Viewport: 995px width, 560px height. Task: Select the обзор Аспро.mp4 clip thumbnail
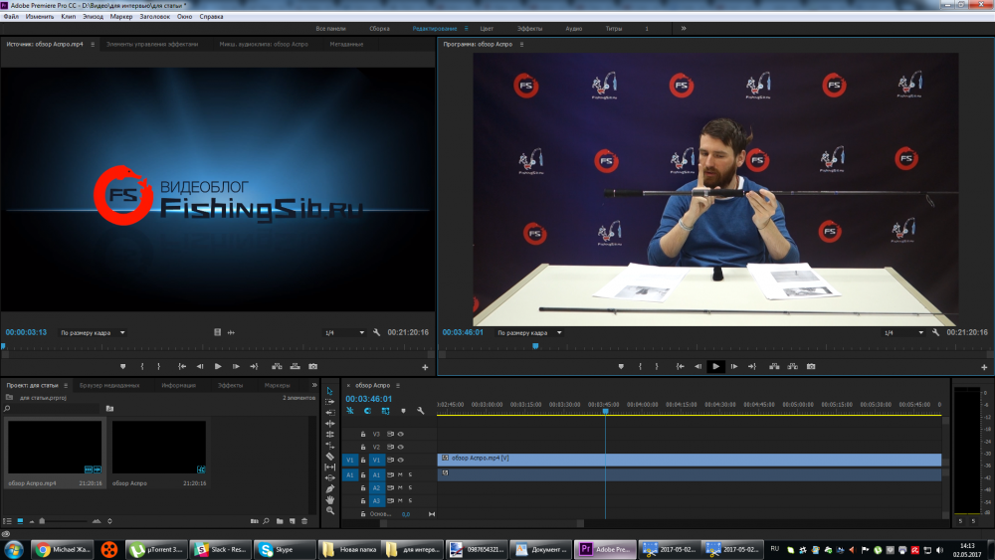coord(55,447)
